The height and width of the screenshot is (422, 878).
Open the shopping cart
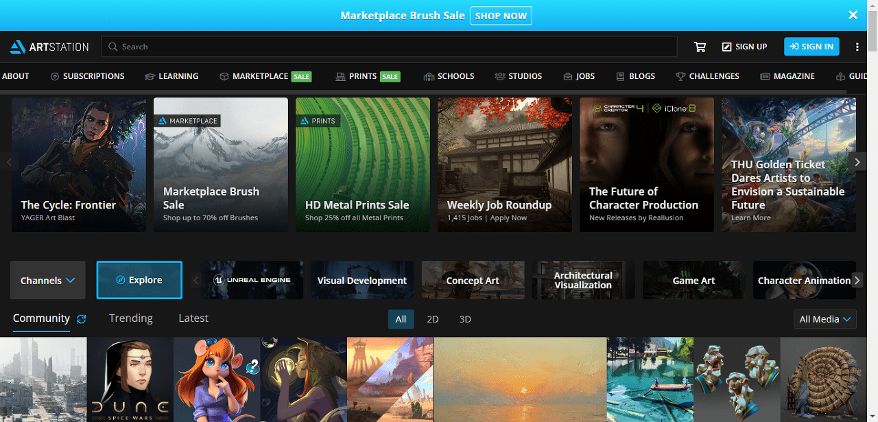(x=700, y=47)
